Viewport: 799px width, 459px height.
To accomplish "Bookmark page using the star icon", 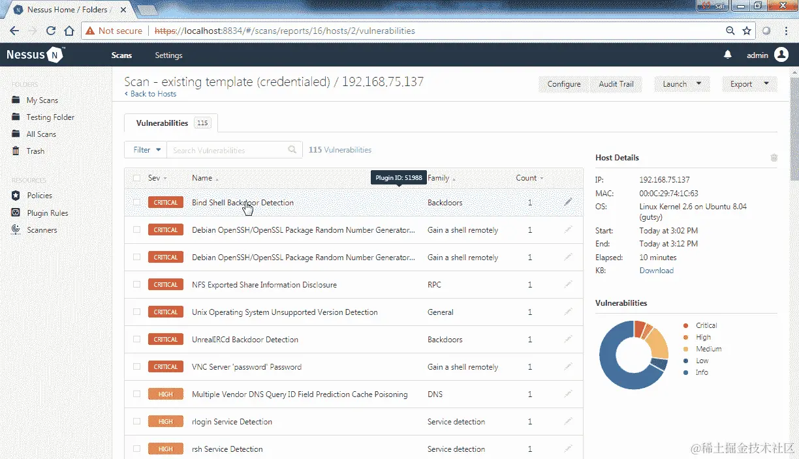I will click(x=747, y=31).
